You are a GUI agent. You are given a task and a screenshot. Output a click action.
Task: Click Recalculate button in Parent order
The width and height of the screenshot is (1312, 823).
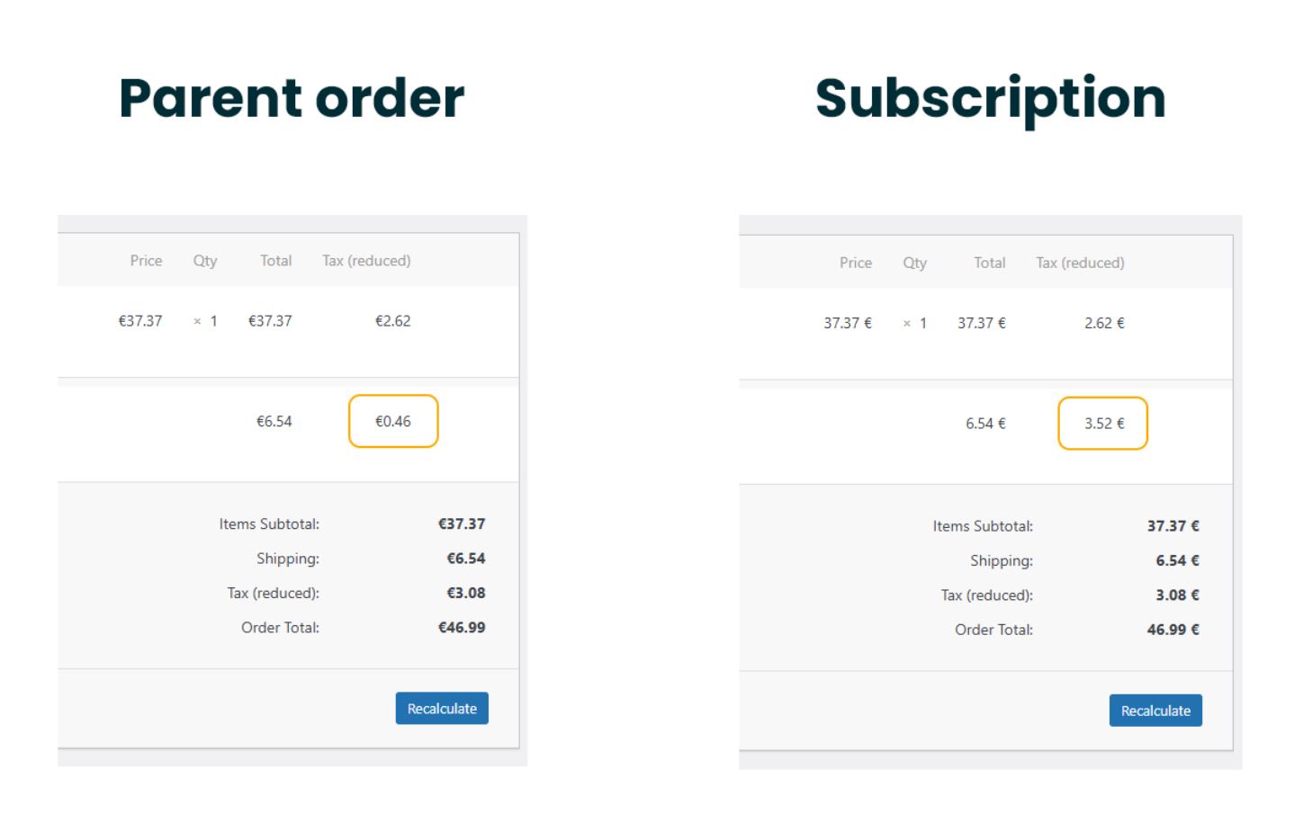point(442,708)
